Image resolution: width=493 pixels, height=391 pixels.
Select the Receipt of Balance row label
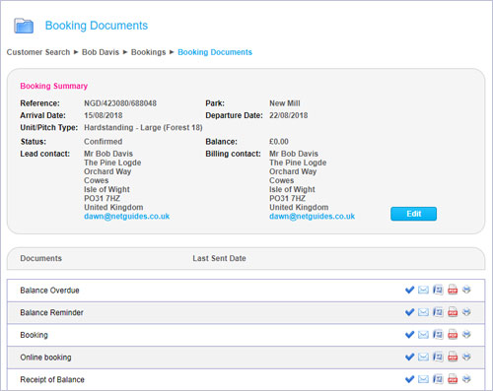tap(52, 379)
